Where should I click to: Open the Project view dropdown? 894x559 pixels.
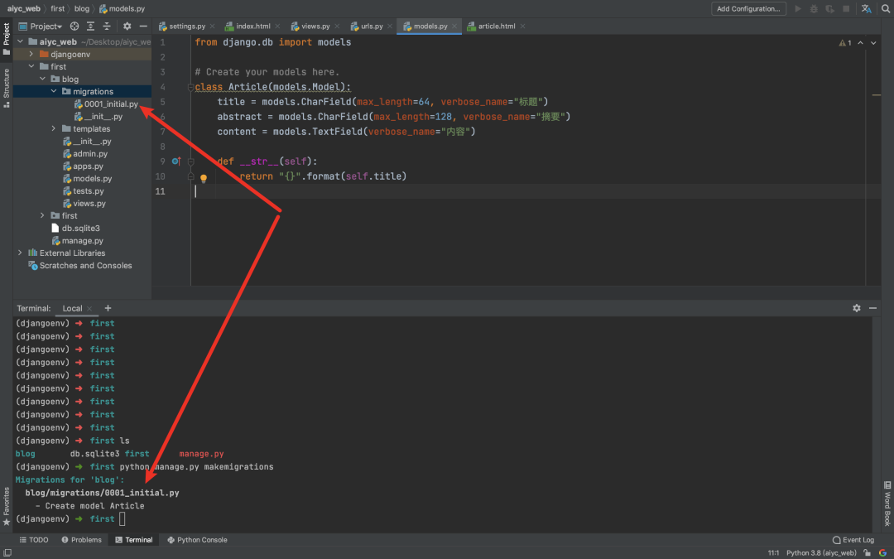[46, 27]
